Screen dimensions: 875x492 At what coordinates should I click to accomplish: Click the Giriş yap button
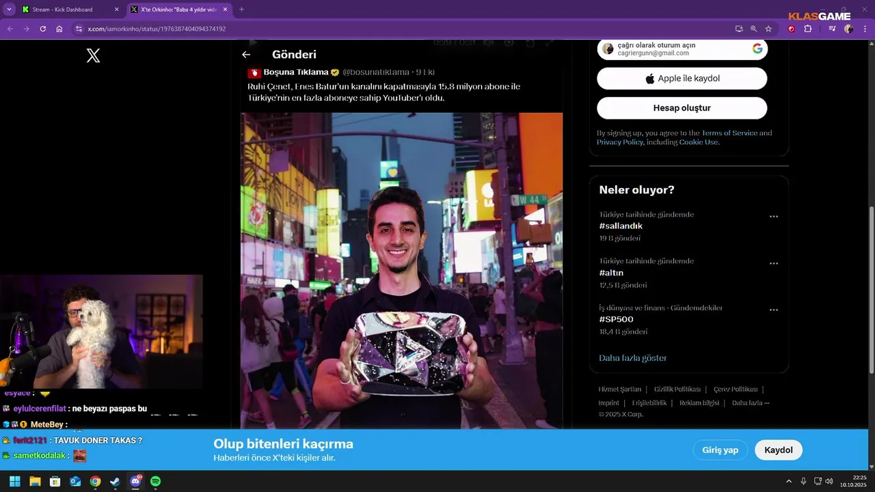[x=721, y=450]
